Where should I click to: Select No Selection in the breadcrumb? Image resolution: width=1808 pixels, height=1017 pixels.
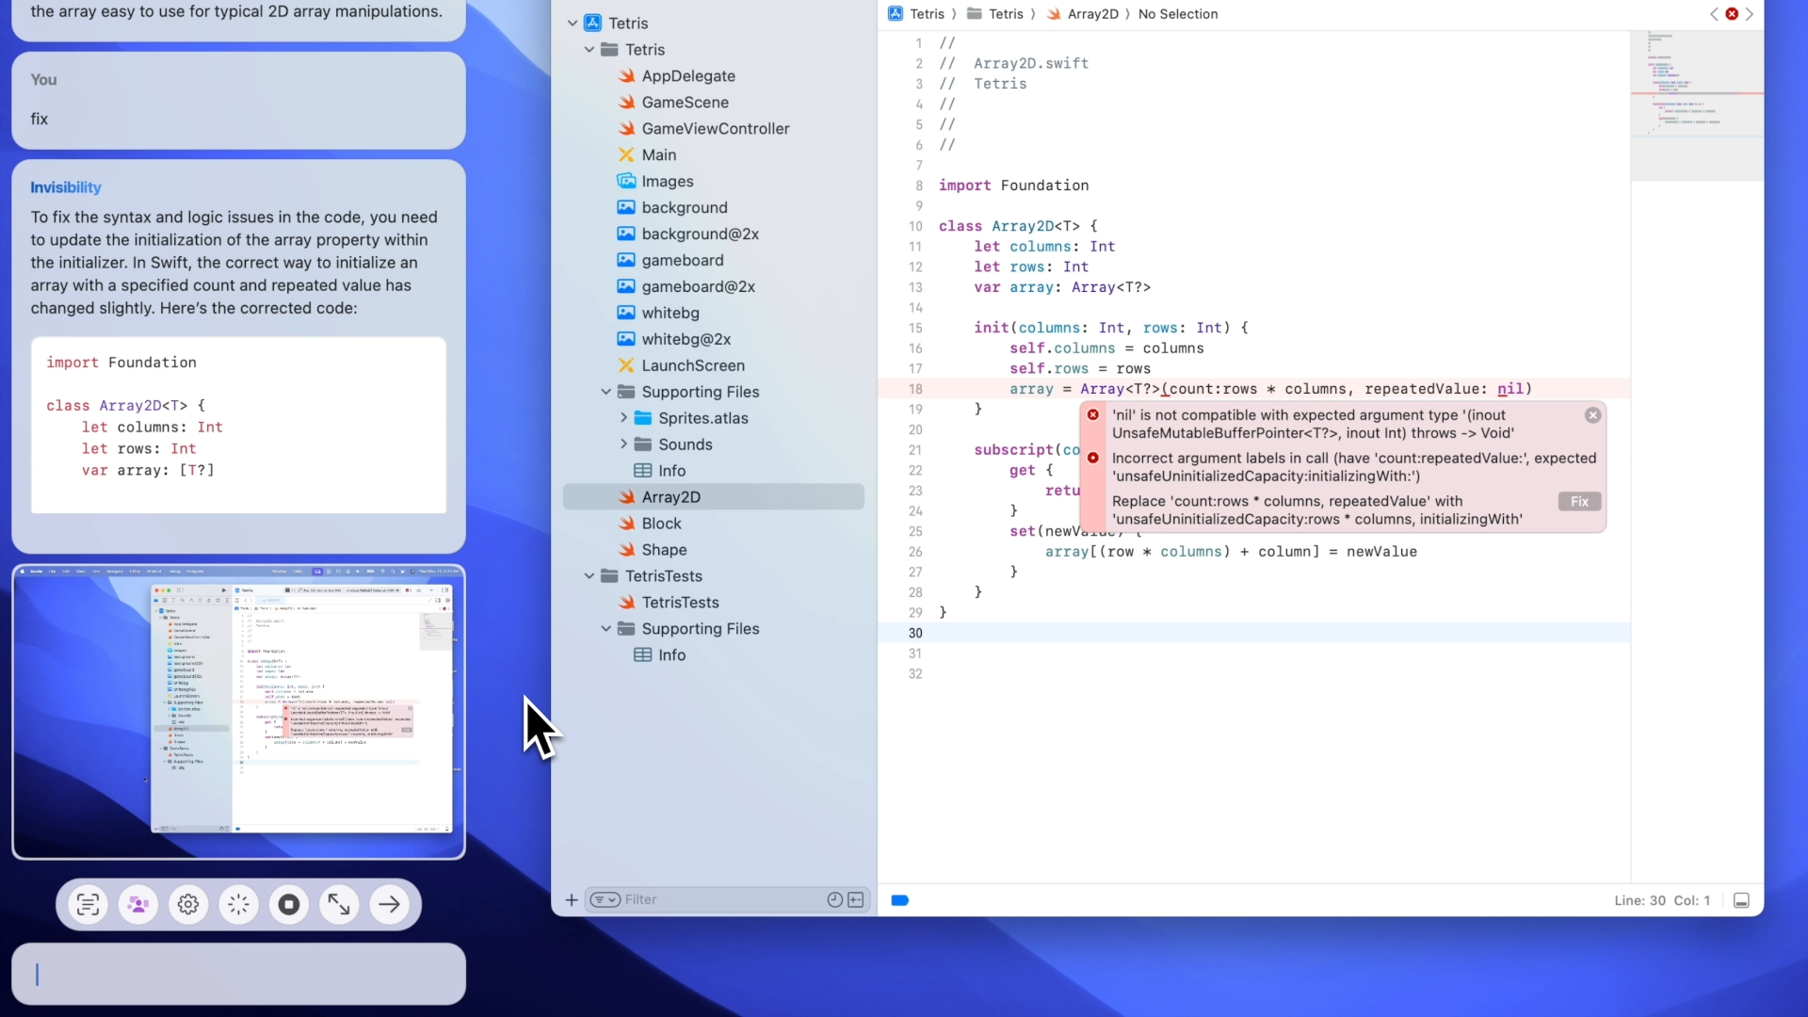tap(1177, 14)
